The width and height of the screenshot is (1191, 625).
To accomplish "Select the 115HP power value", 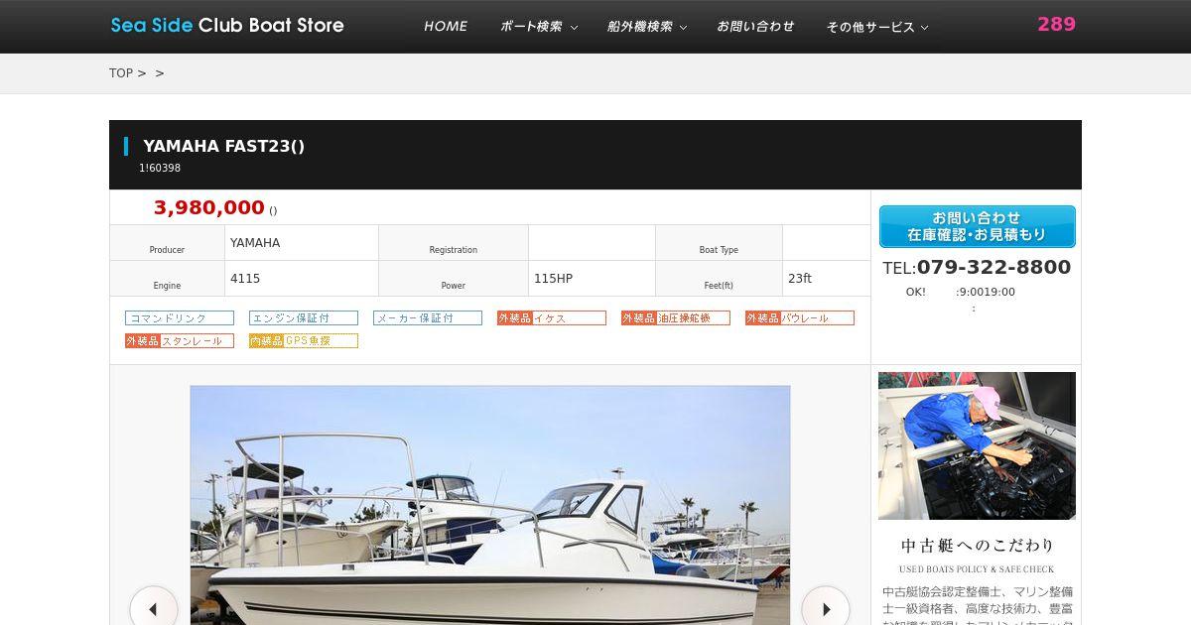I will tap(553, 279).
